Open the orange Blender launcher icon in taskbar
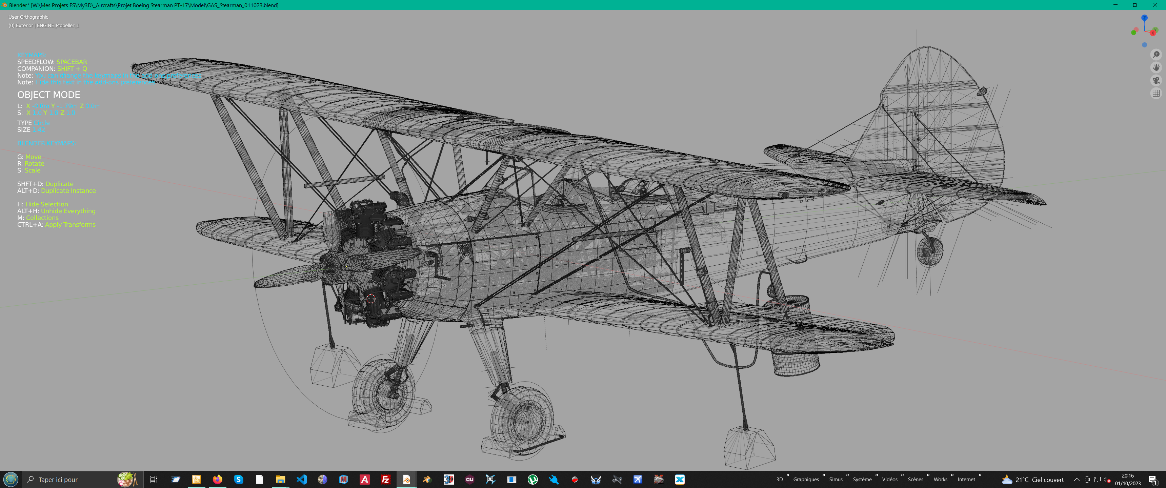This screenshot has width=1166, height=488. coord(427,480)
